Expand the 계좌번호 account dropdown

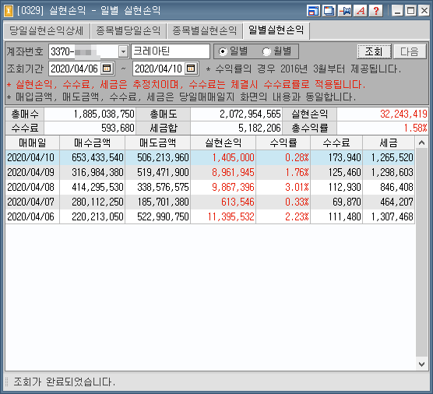click(x=124, y=51)
